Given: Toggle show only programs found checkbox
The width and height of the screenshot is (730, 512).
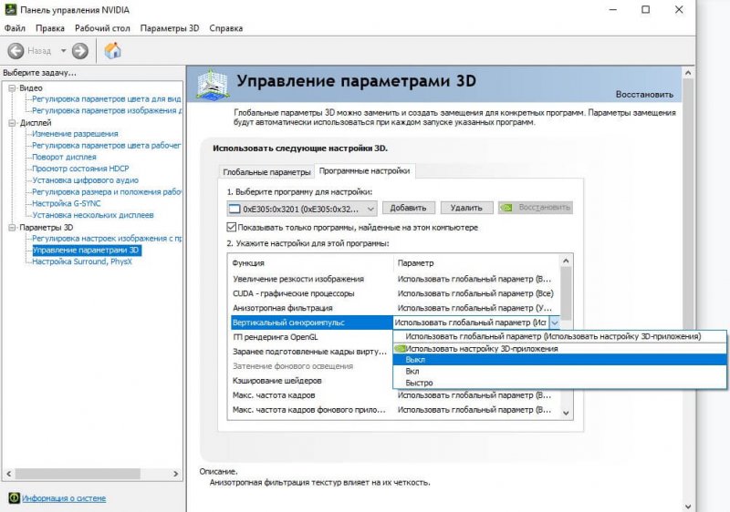Looking at the screenshot, I should coord(232,227).
